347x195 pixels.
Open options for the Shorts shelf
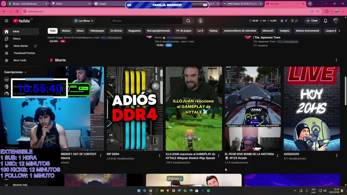point(336,60)
